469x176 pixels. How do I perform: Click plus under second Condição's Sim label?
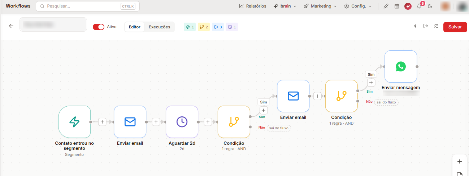(371, 83)
